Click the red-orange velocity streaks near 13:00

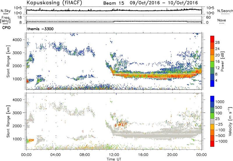coord(121,124)
